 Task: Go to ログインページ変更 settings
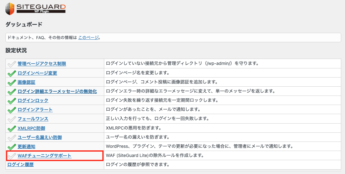[37, 73]
